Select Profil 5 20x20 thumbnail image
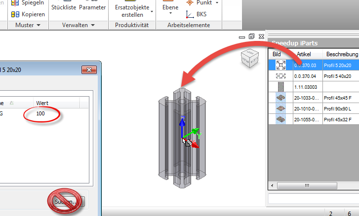Viewport: 359px width, 216px height. tap(281, 65)
